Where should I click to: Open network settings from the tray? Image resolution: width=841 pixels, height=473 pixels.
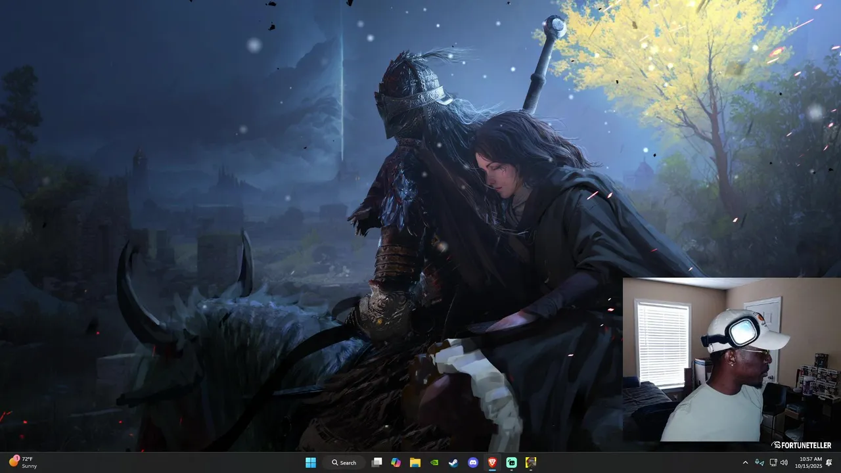(x=773, y=462)
